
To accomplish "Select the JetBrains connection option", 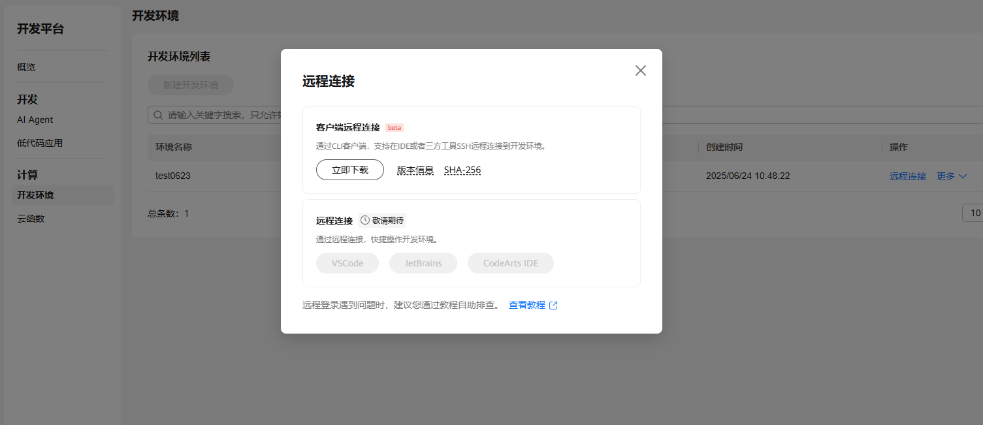I will (423, 263).
